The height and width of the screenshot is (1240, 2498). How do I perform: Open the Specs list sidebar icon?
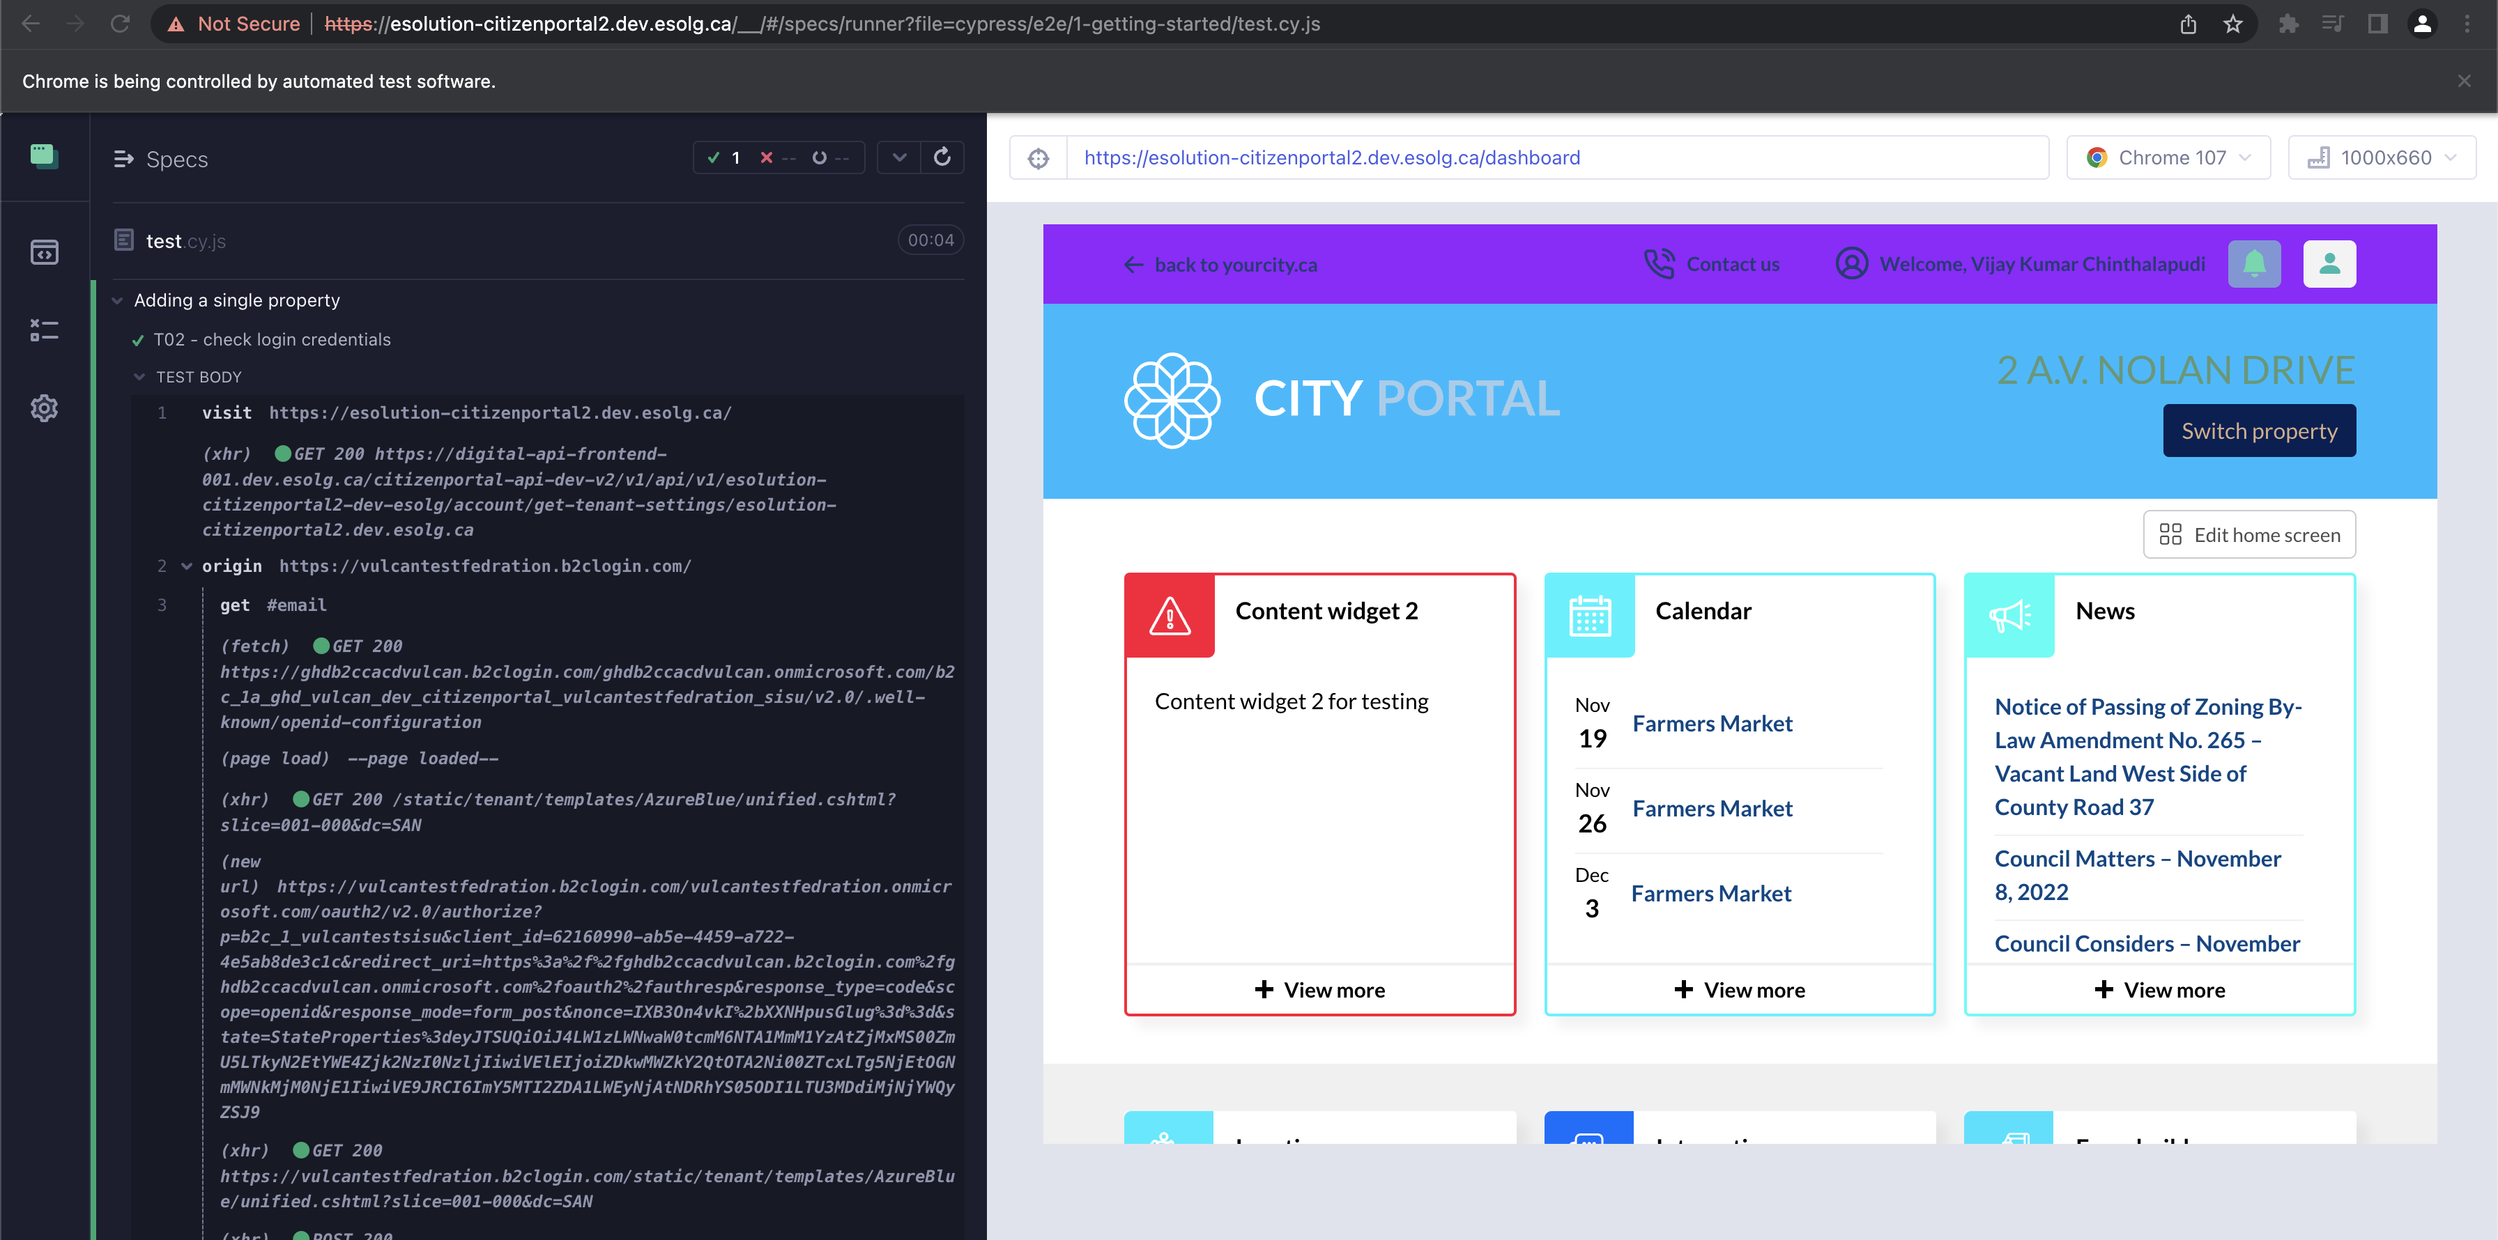click(x=44, y=252)
